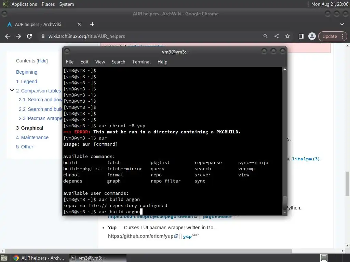Open Chrome three-dot menu
This screenshot has height=262, width=350.
(x=342, y=36)
